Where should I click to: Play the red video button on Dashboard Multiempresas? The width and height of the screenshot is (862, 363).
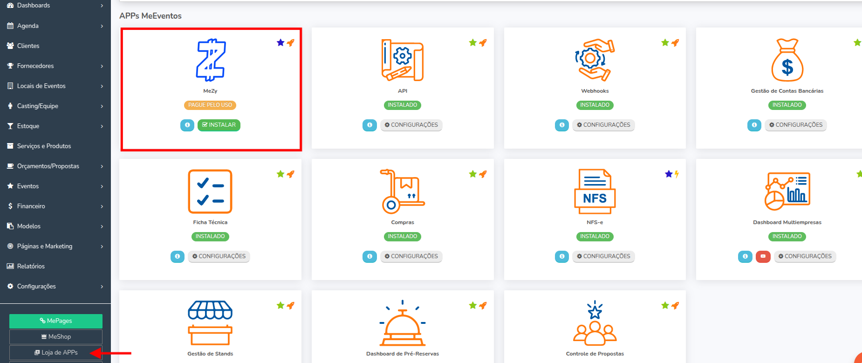click(x=763, y=256)
